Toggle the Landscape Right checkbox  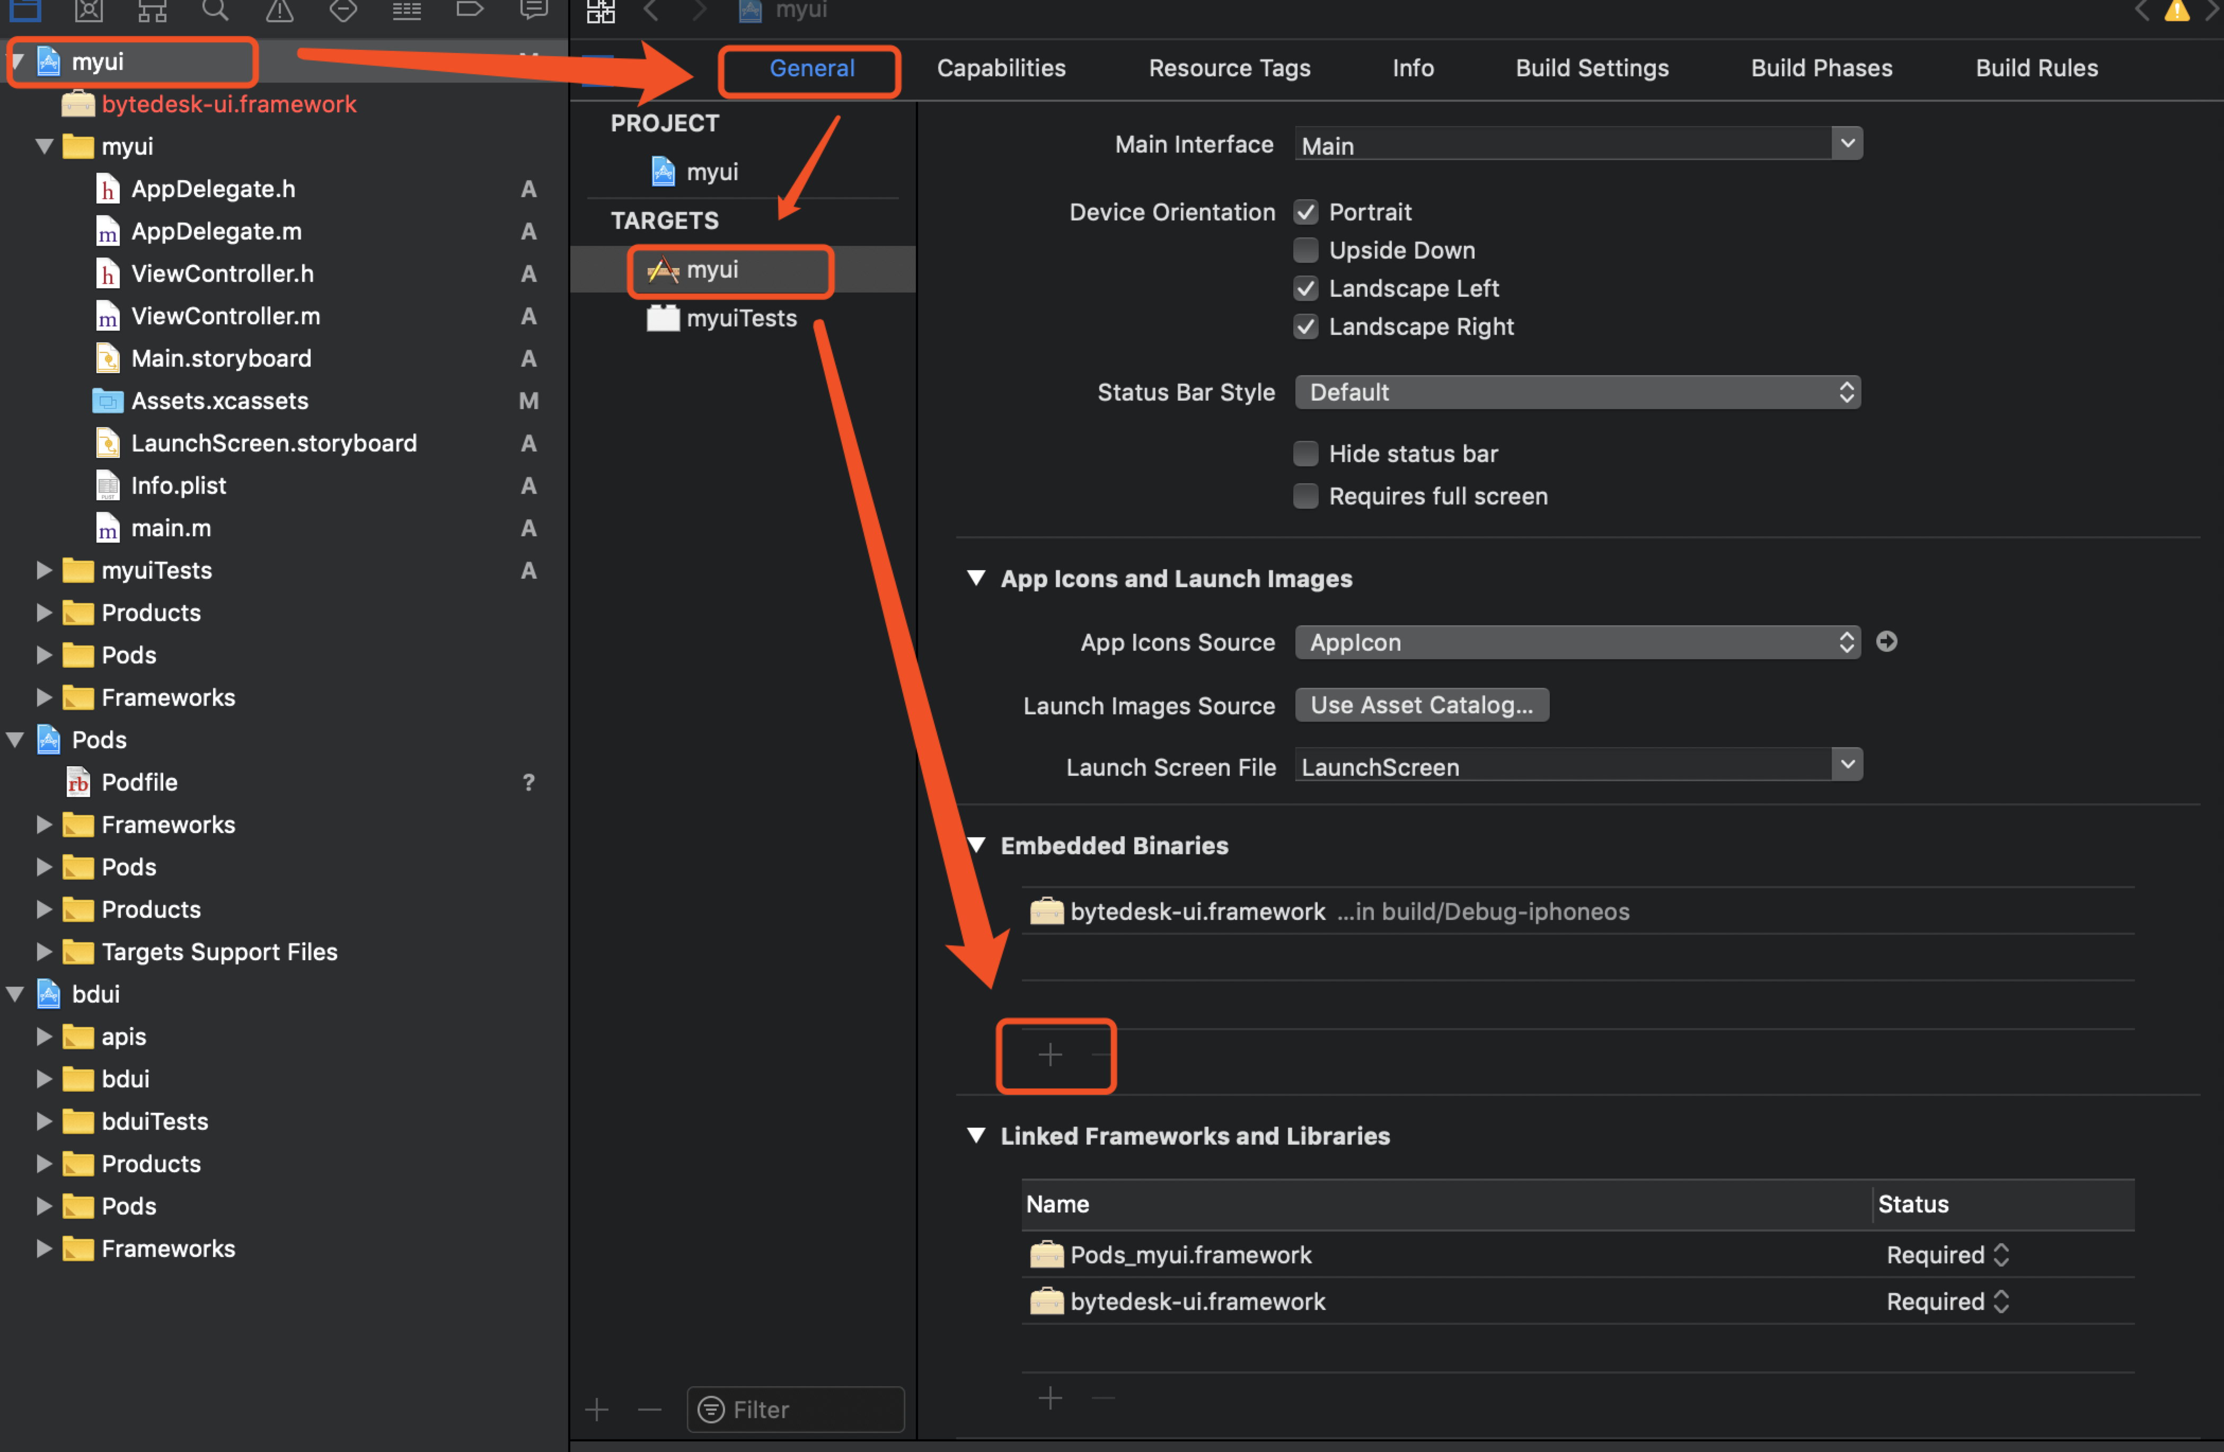pos(1305,327)
